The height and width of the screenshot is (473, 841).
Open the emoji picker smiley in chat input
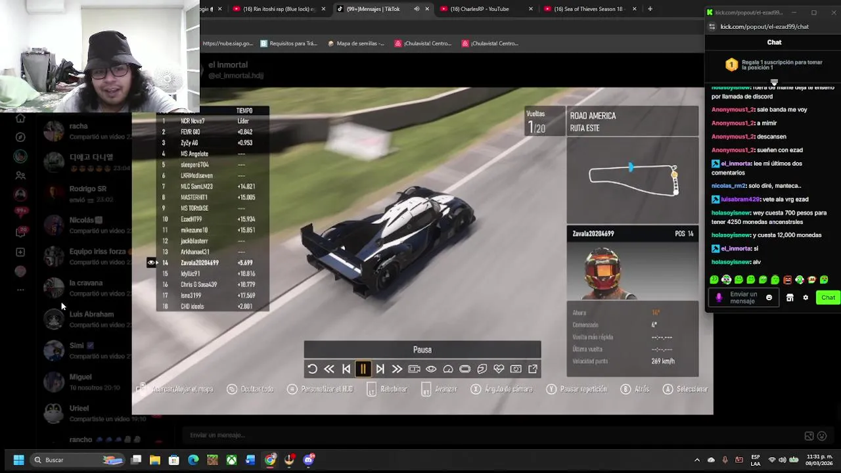769,298
